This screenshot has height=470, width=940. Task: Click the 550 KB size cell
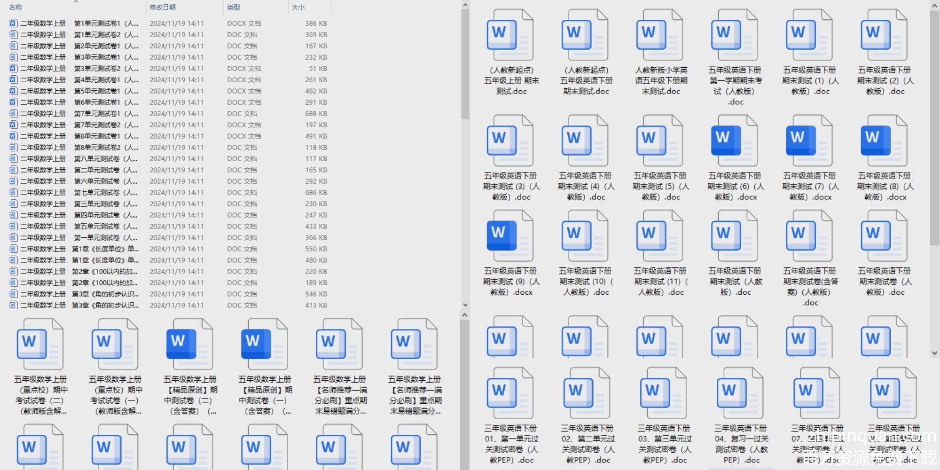(316, 249)
